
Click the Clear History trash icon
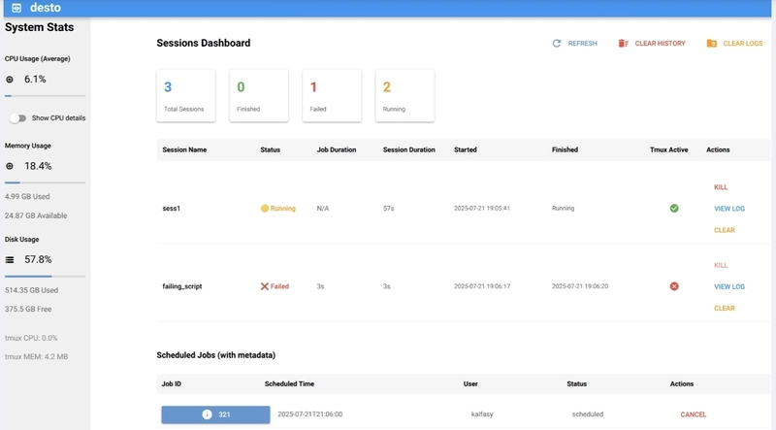(x=623, y=44)
